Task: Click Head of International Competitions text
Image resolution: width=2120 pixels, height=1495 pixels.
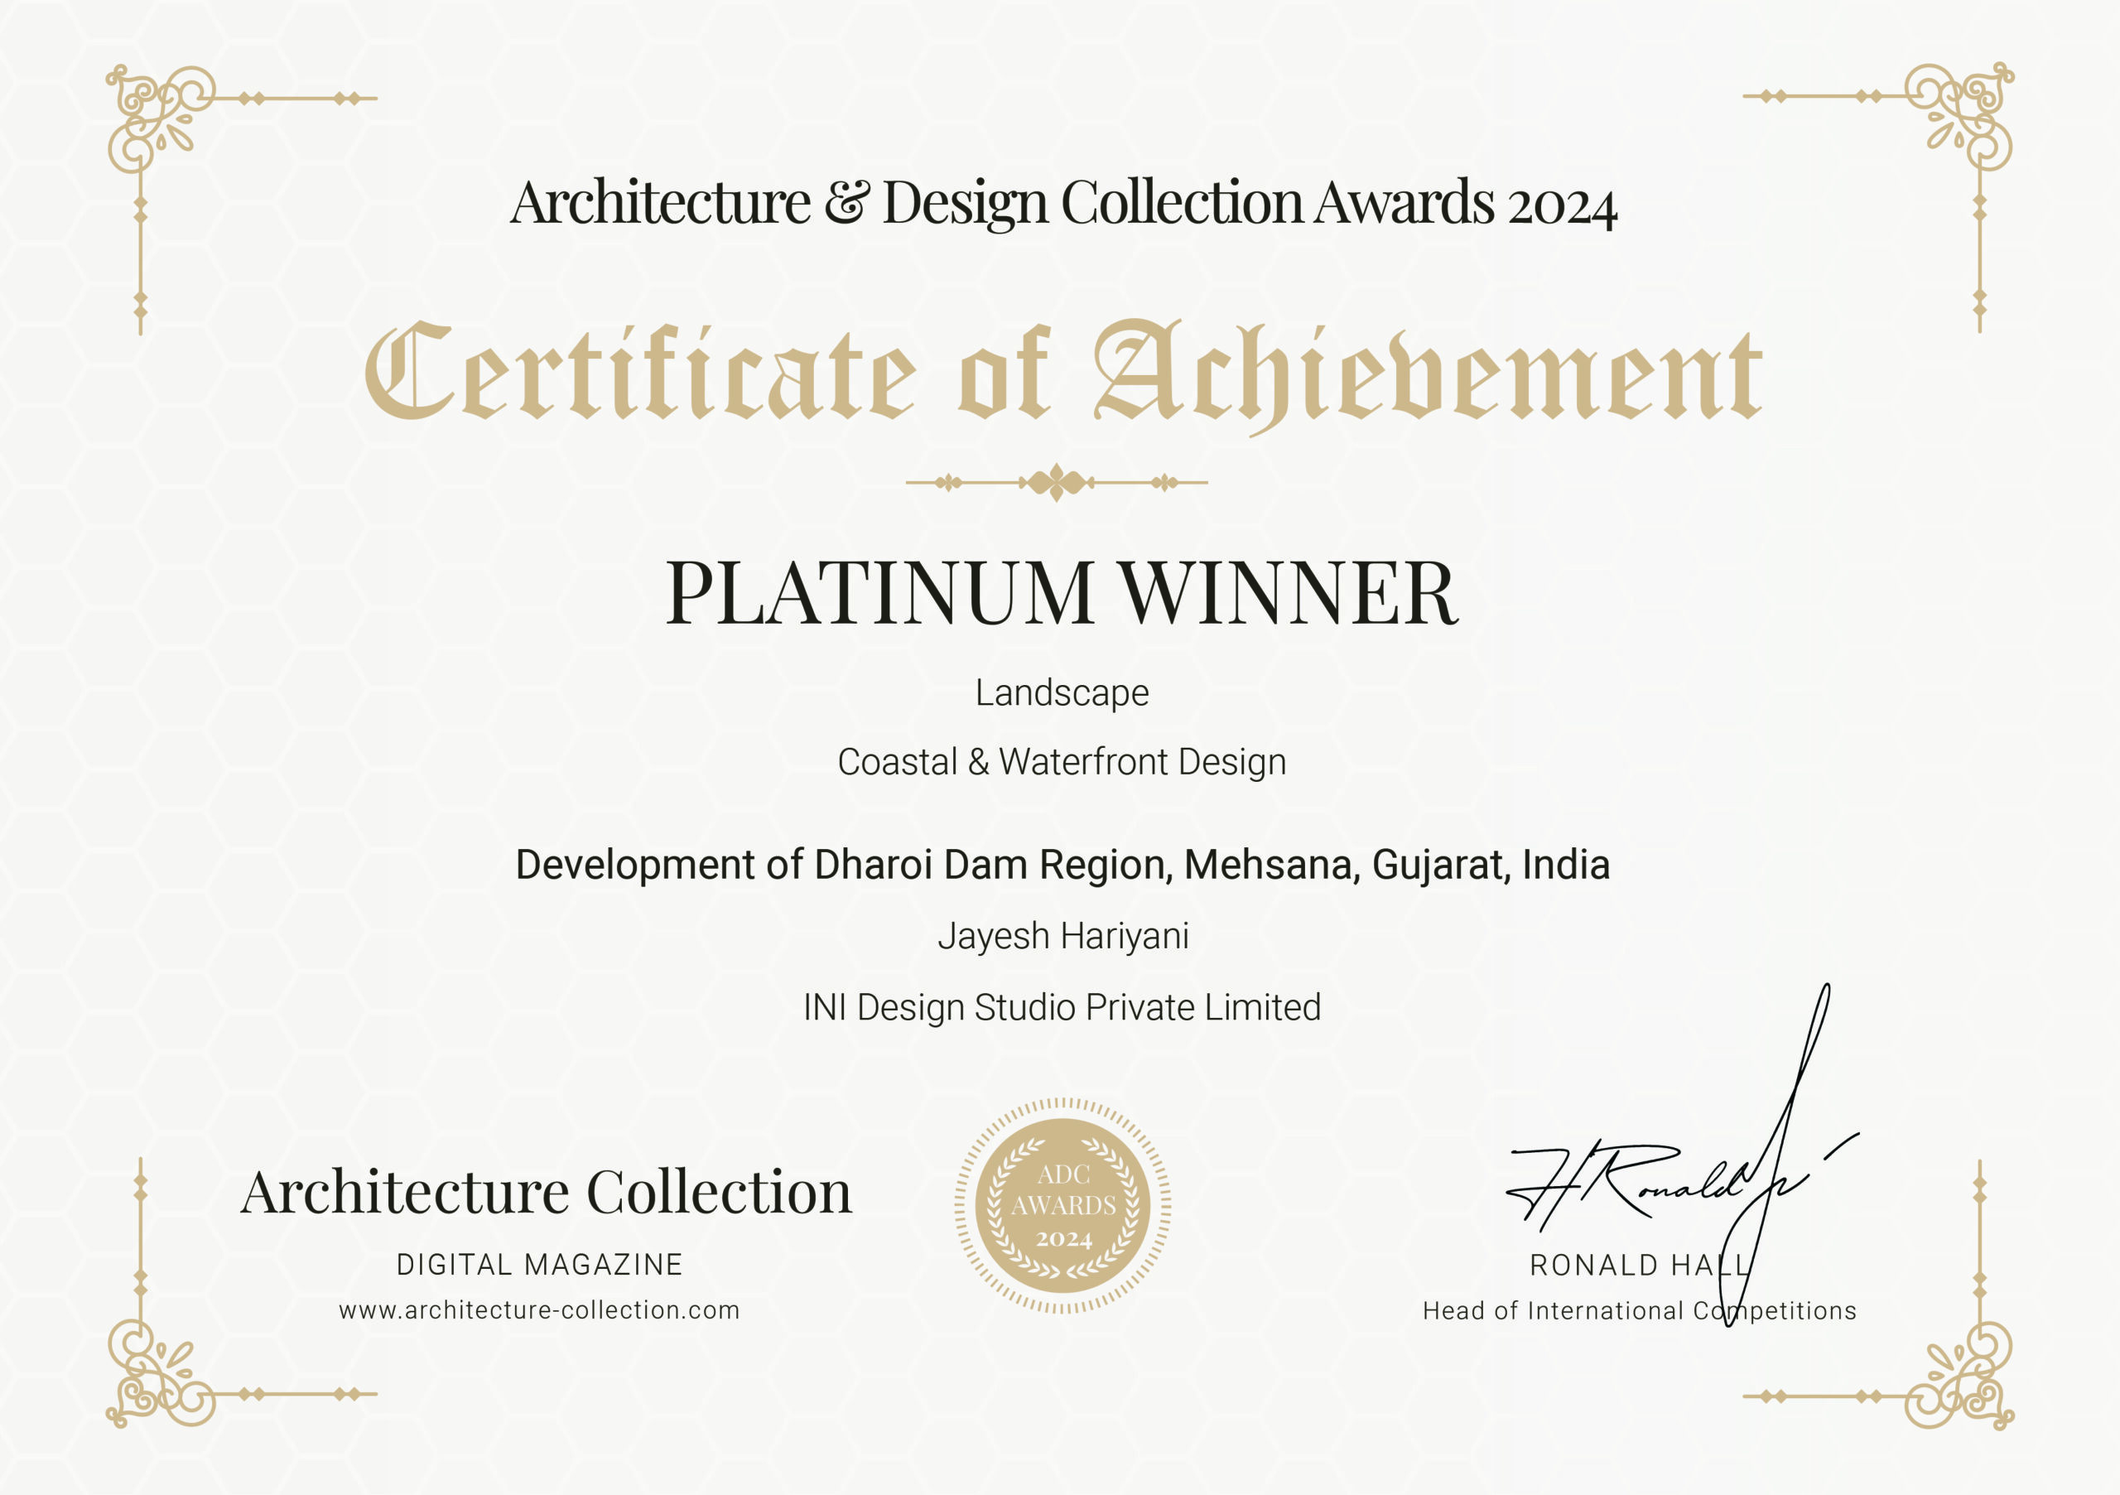Action: point(1639,1310)
